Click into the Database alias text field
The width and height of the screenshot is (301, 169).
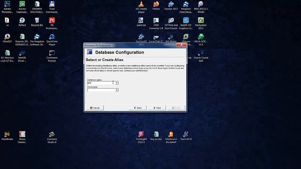[x=101, y=83]
